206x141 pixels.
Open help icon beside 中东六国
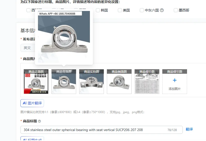pyautogui.click(x=162, y=10)
